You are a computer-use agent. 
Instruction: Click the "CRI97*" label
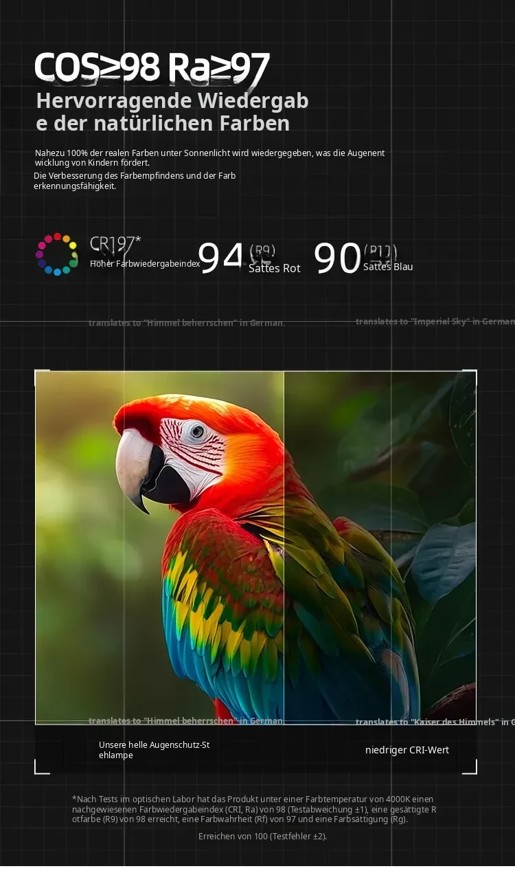tap(115, 243)
